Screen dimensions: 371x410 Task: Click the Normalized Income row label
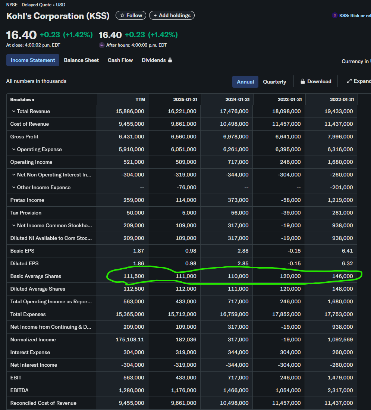(x=33, y=339)
